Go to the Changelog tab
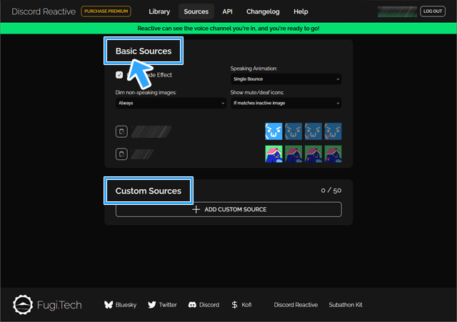 click(x=263, y=11)
